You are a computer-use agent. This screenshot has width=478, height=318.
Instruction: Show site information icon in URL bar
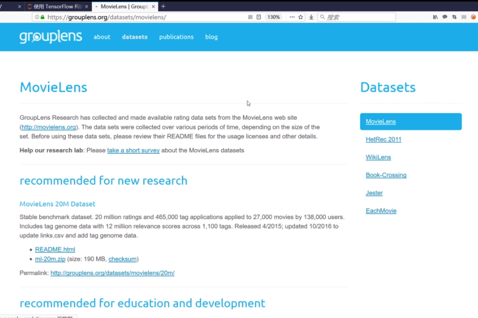tap(37, 17)
